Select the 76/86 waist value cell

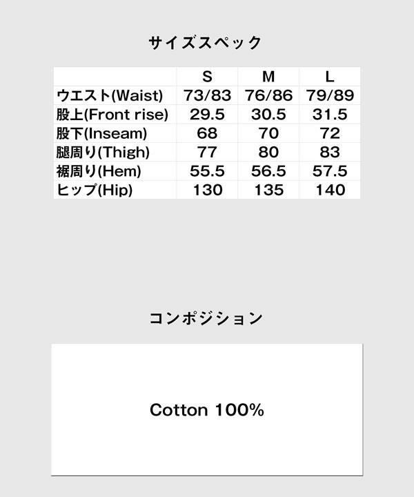point(268,95)
